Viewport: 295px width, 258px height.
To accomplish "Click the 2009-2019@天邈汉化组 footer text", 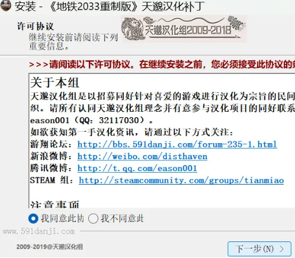I will coord(50,247).
